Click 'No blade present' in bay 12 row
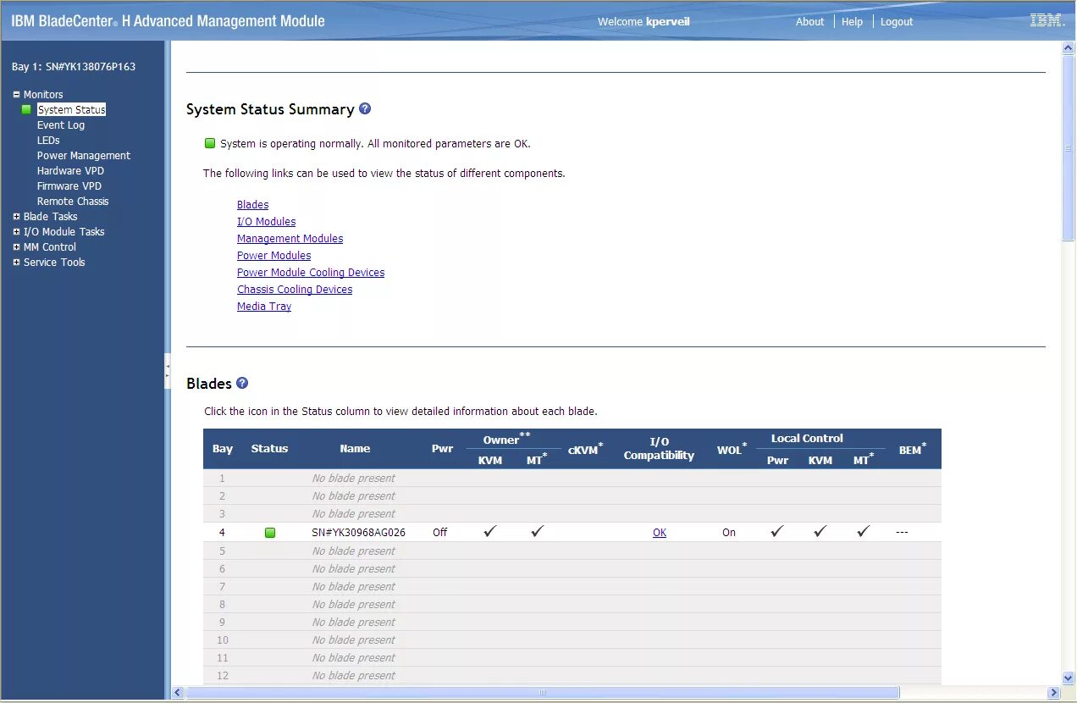The width and height of the screenshot is (1077, 703). (354, 676)
